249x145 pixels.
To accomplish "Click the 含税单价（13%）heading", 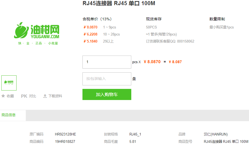I will click(x=97, y=19).
